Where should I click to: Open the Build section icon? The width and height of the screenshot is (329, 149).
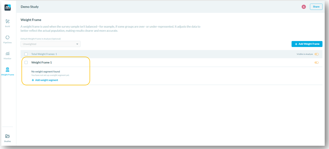(x=8, y=21)
